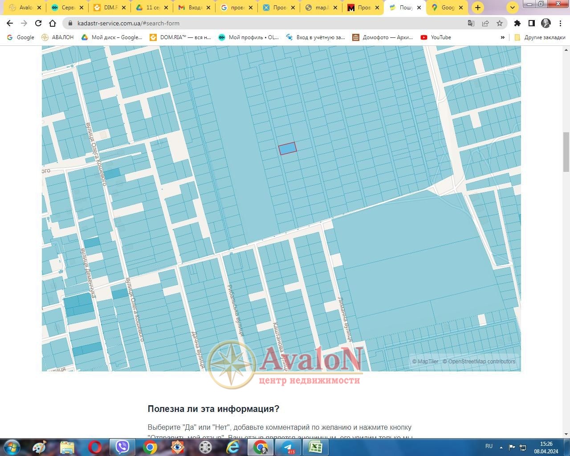The image size is (570, 456).
Task: Open Chrome's three-dot menu
Action: pyautogui.click(x=560, y=23)
